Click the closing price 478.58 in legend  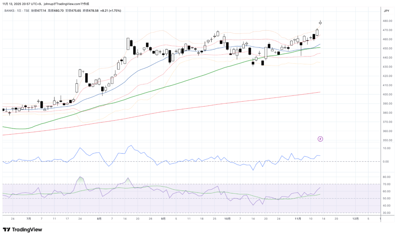click(93, 11)
